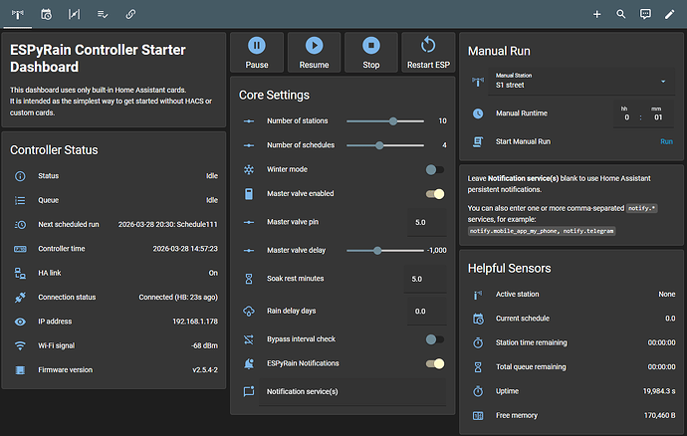The width and height of the screenshot is (687, 436).
Task: Click the IP address eye icon
Action: [x=20, y=322]
